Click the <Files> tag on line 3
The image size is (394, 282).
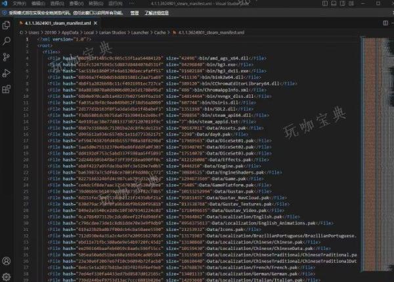coord(51,52)
